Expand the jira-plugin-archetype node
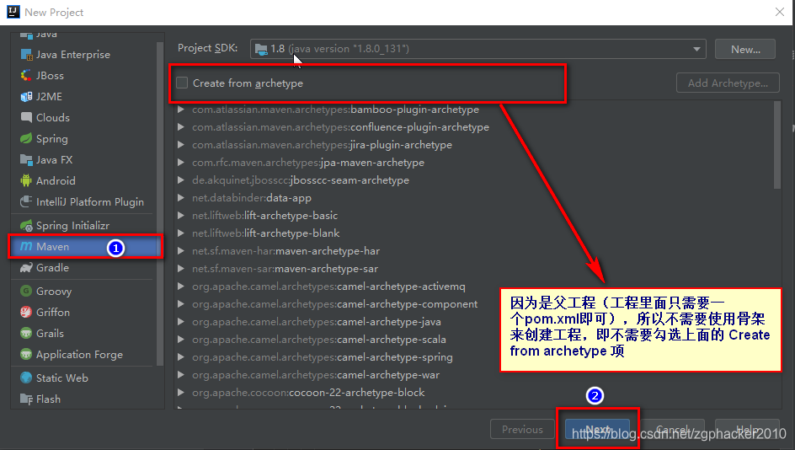Screen dimensions: 795x450 click(x=181, y=145)
